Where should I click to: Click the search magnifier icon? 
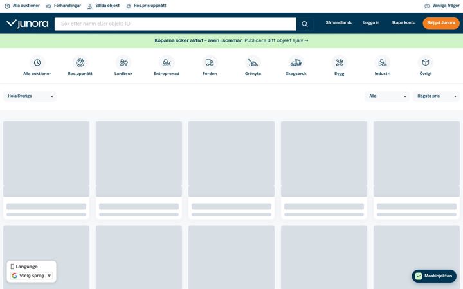point(304,24)
